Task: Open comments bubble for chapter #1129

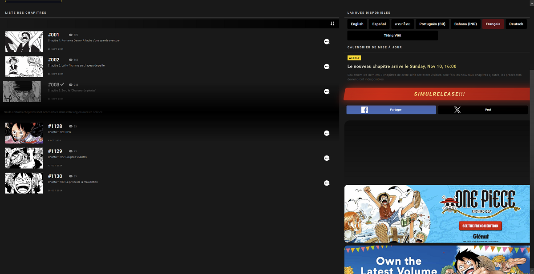Action: coord(327,158)
